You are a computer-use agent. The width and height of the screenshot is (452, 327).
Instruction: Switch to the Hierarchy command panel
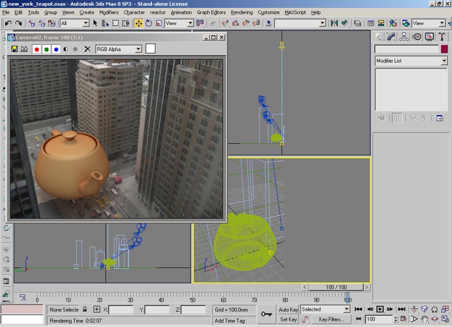[x=404, y=37]
